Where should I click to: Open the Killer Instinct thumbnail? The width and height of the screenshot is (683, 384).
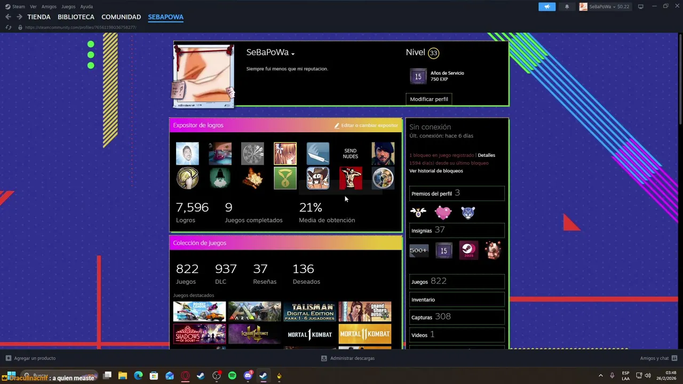255,334
